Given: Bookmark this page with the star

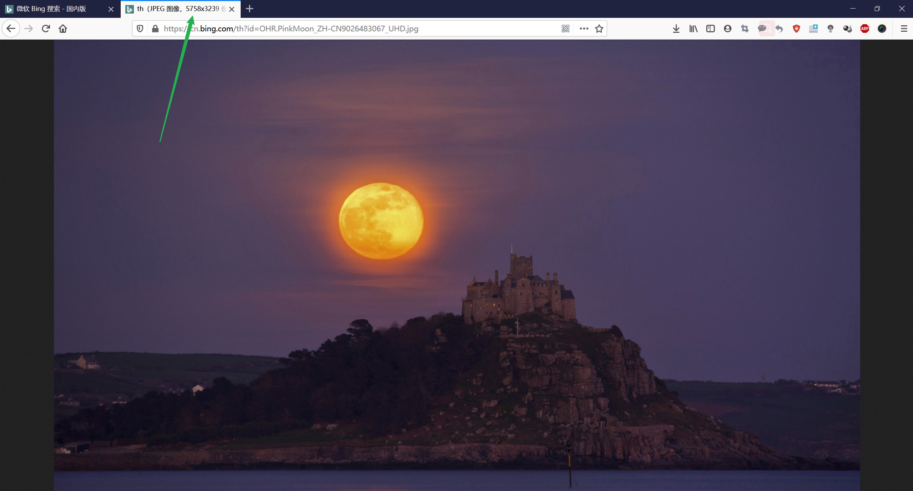Looking at the screenshot, I should click(599, 29).
